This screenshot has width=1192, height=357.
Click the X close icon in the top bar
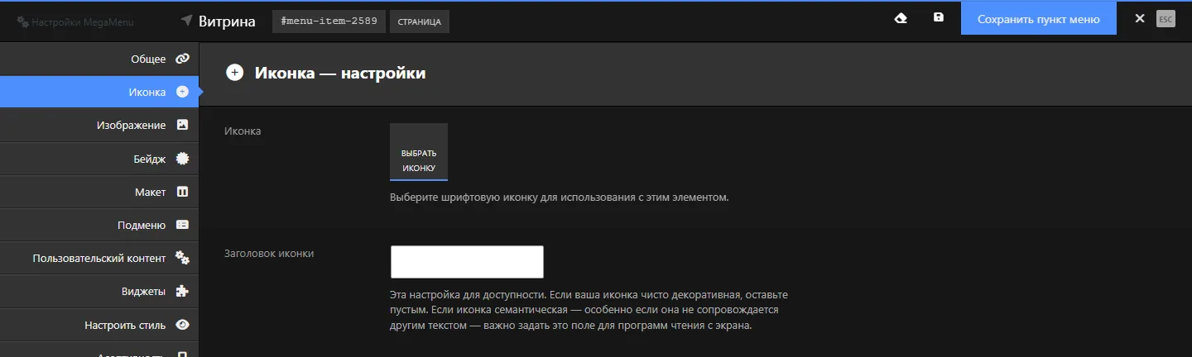coord(1140,19)
